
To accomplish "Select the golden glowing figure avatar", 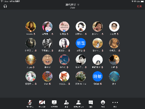I will [31, 60].
